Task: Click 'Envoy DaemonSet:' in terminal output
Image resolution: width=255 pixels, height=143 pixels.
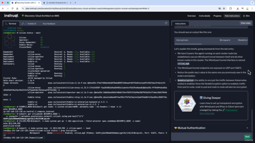Action: tap(27, 43)
